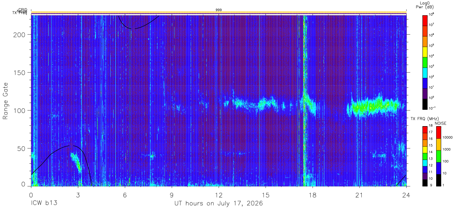Image resolution: width=457 pixels, height=211 pixels.
Task: Click the 'ICW b13' label
Action: pos(44,204)
